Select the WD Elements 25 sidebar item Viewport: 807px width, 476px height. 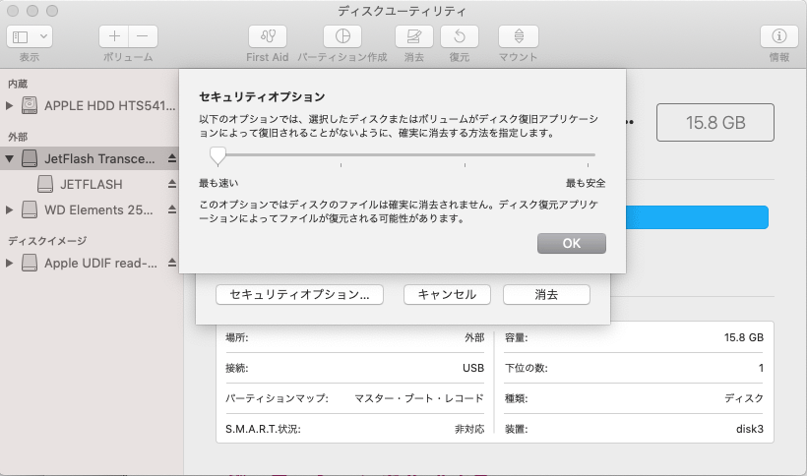[x=91, y=209]
